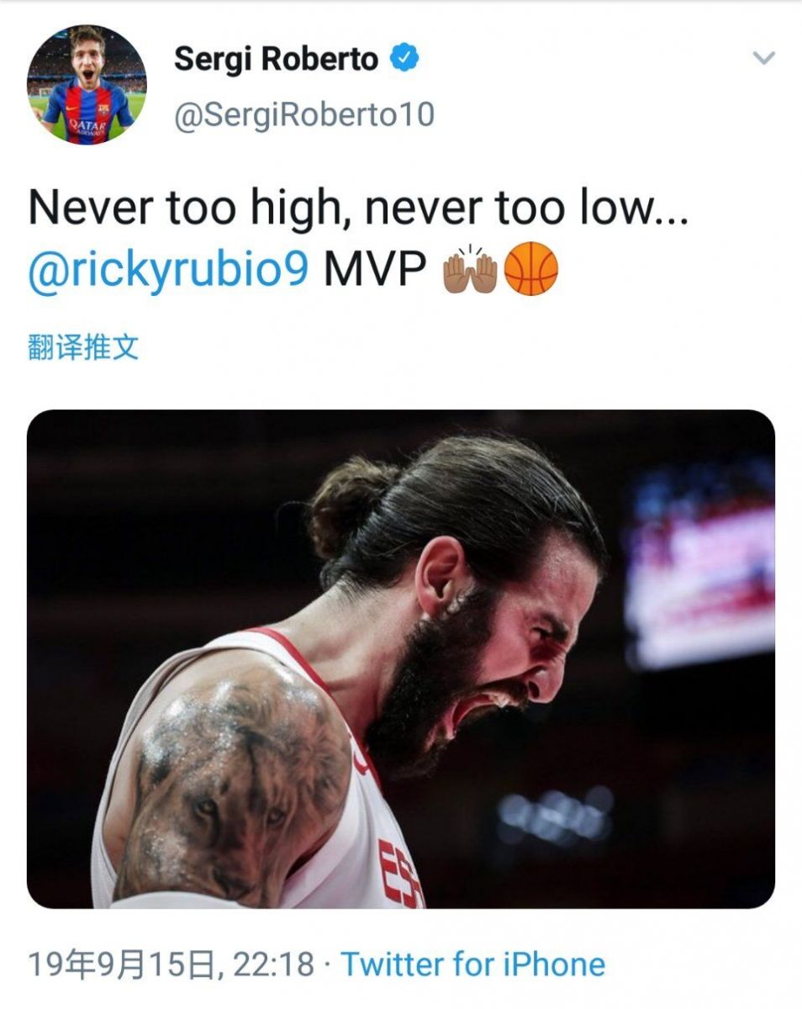Image resolution: width=802 pixels, height=1009 pixels.
Task: Click the basketball emoji
Action: 530,269
